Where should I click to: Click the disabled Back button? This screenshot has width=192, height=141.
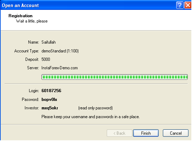tap(119, 133)
